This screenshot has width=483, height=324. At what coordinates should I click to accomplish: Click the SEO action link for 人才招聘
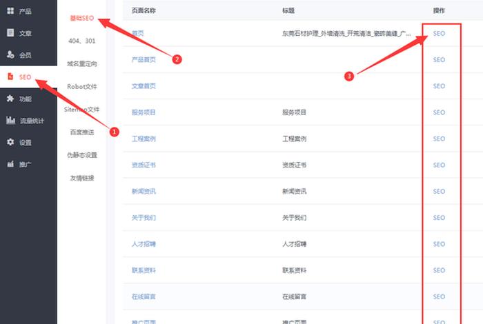[439, 244]
